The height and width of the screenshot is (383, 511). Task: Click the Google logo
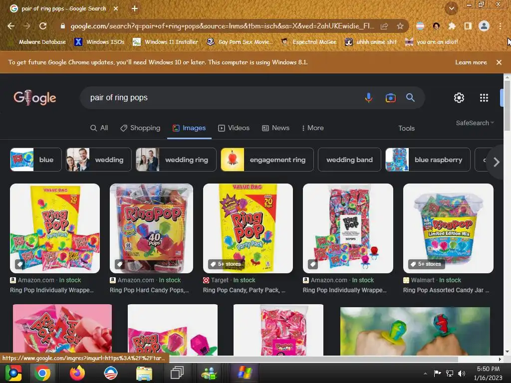pyautogui.click(x=35, y=98)
